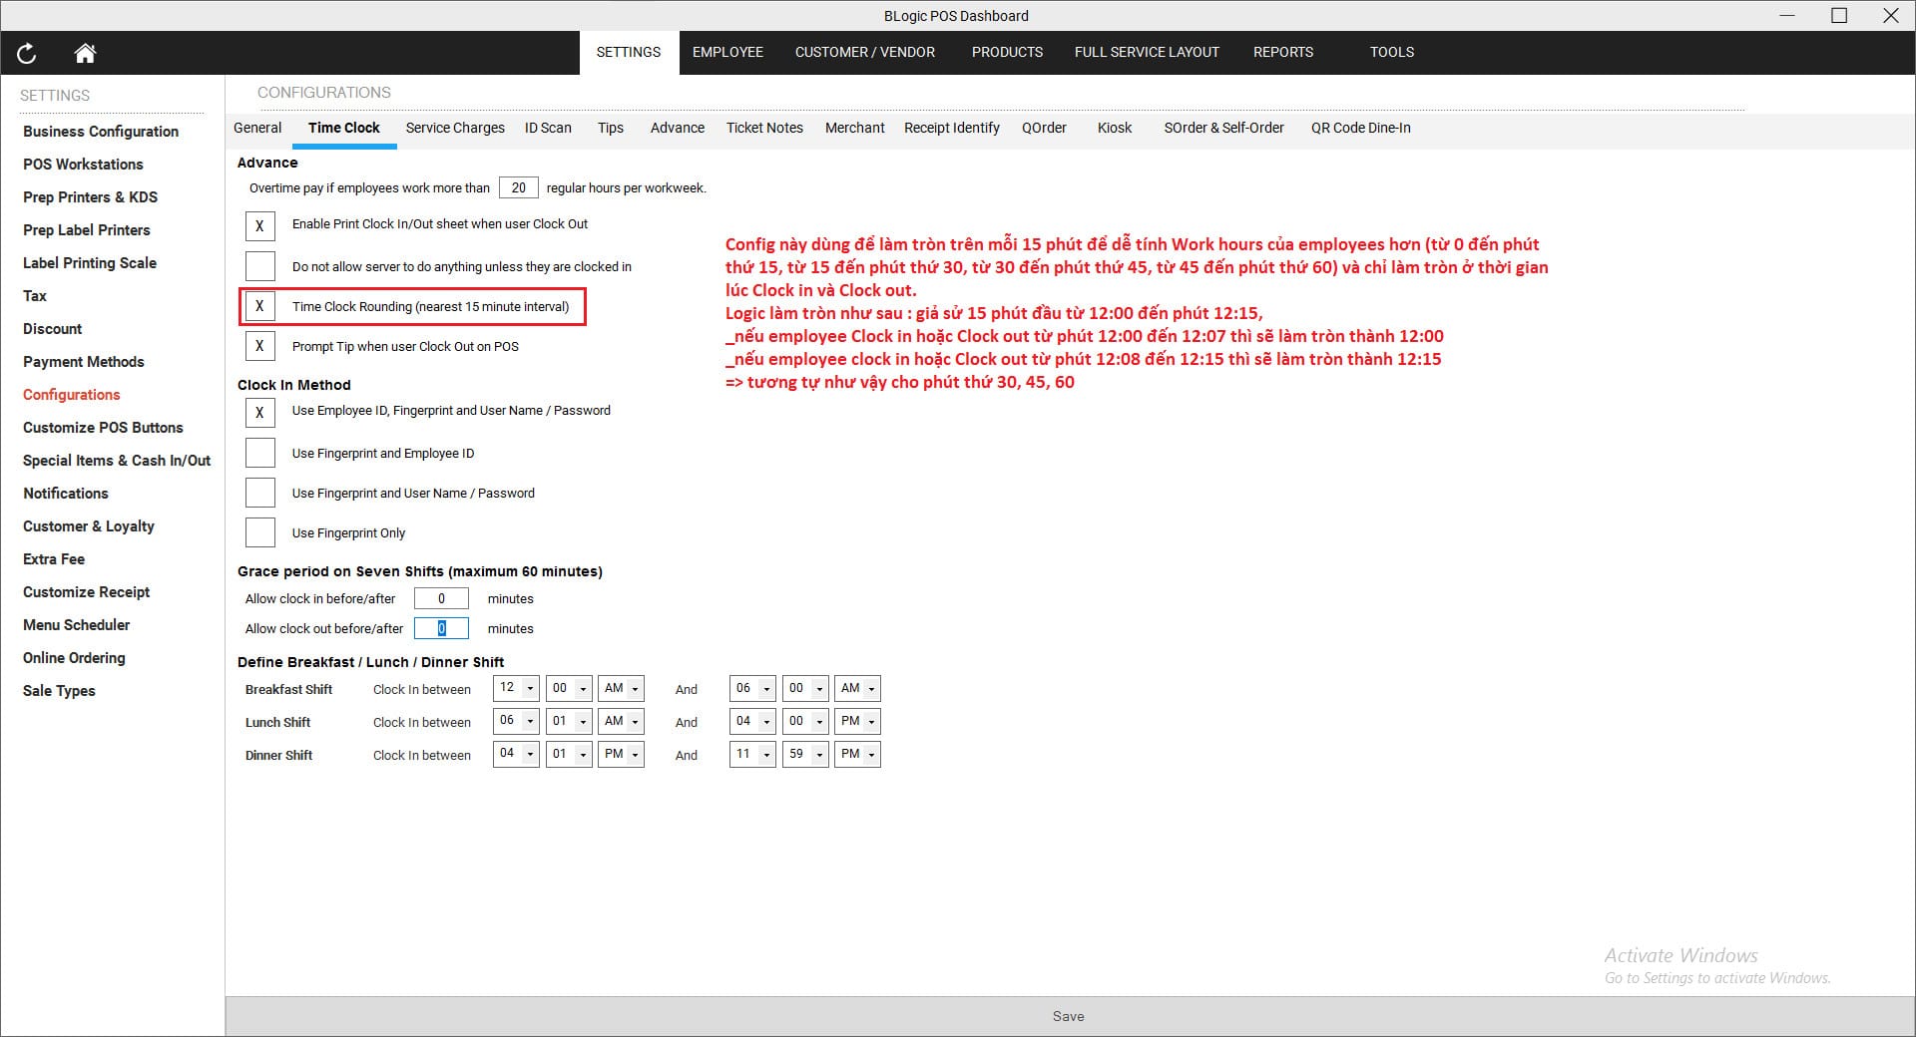Viewport: 1916px width, 1037px height.
Task: Select Use Fingerprint Only clock-in method
Action: pos(259,531)
